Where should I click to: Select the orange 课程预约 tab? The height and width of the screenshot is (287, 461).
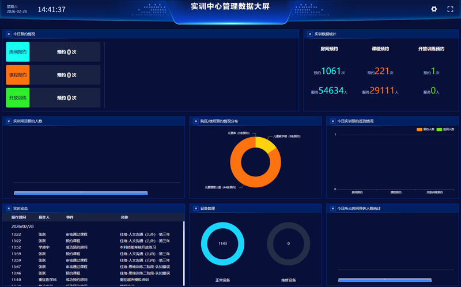point(18,75)
